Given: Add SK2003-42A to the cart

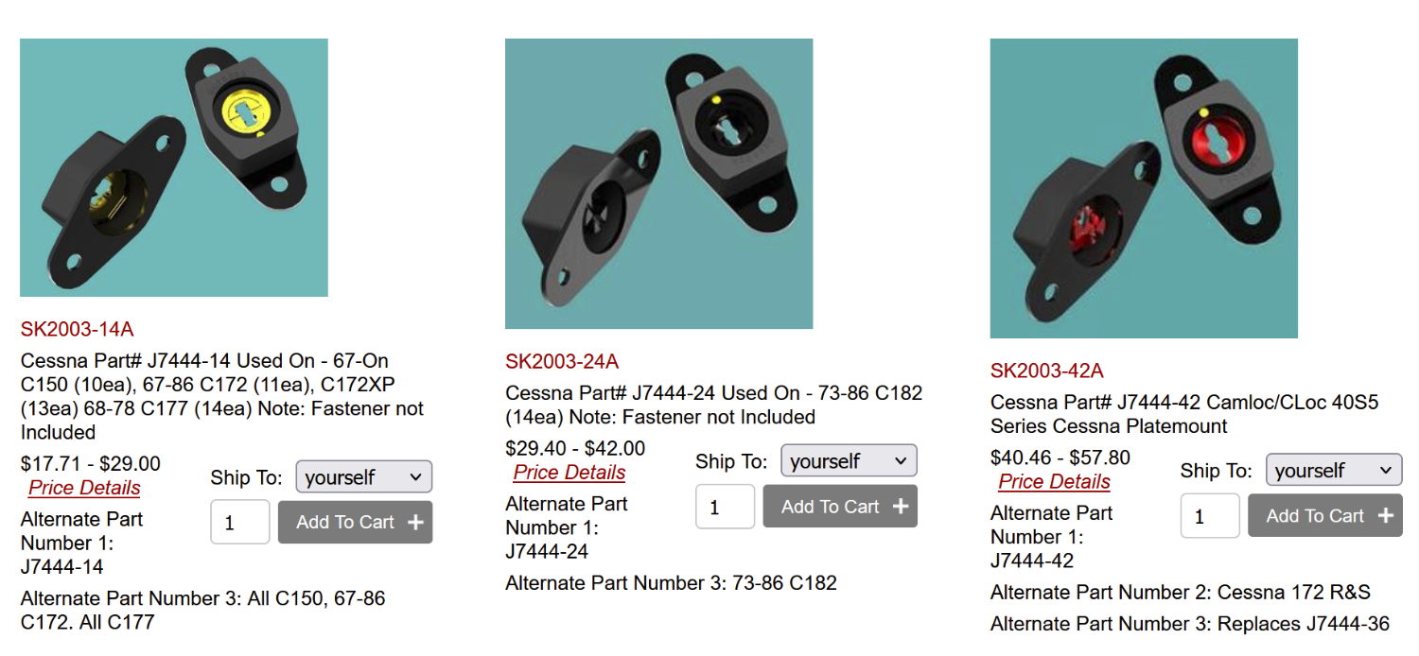Looking at the screenshot, I should [x=1315, y=516].
